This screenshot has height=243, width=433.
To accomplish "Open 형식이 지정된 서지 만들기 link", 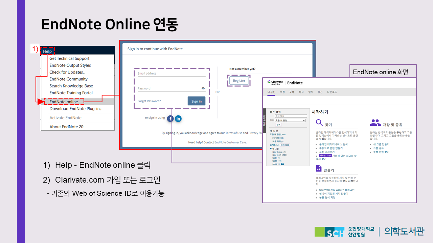I will pyautogui.click(x=334, y=194).
